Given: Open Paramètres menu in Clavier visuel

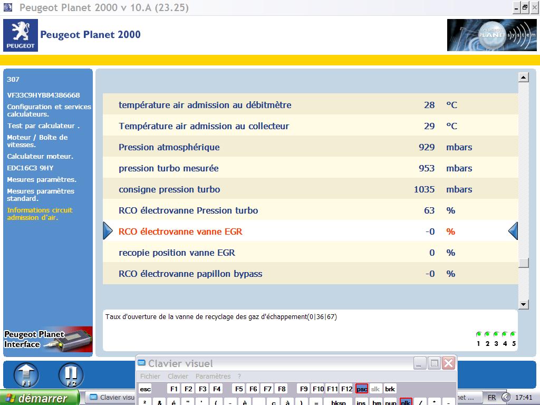Looking at the screenshot, I should (x=213, y=376).
